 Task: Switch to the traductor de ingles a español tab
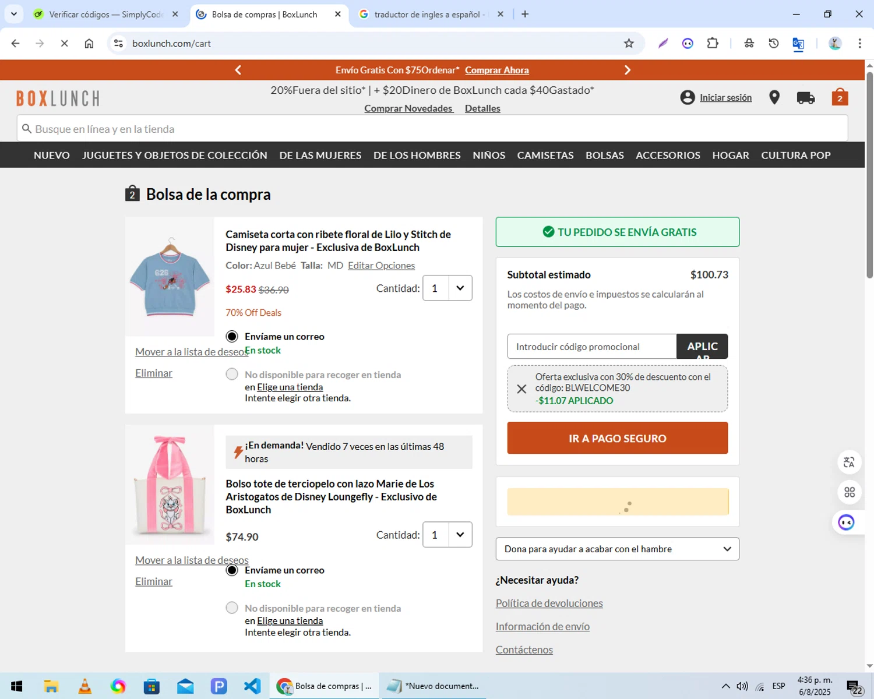coord(430,14)
